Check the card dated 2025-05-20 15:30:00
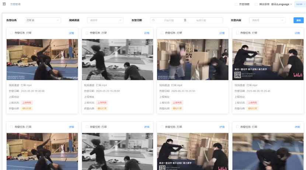Viewport: 306px width, 170px height. (x=11, y=33)
